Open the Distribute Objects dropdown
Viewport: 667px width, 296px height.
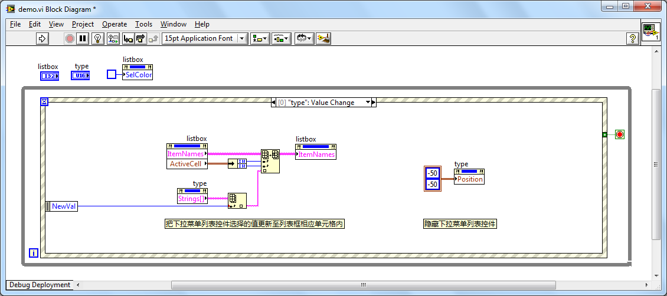(x=282, y=38)
